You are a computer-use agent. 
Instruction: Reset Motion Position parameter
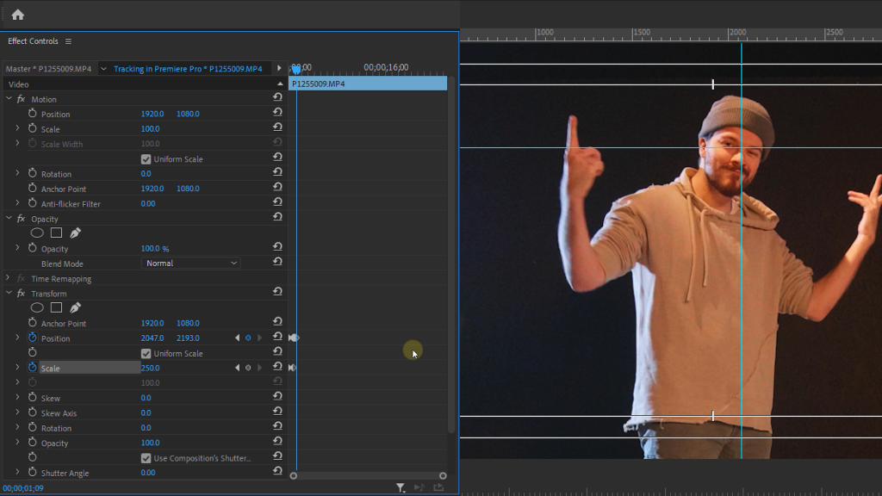point(277,112)
